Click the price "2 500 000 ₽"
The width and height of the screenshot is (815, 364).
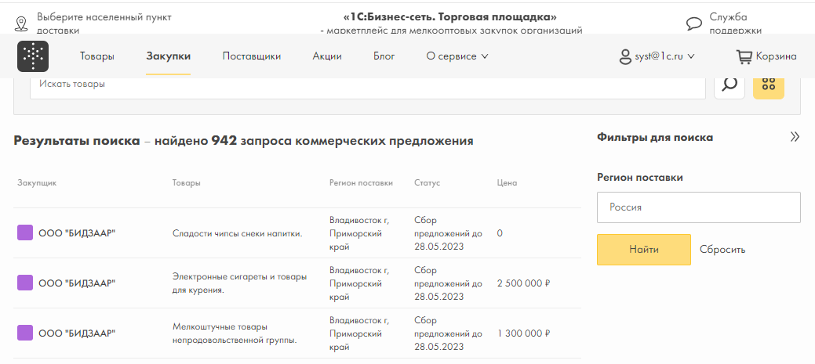click(x=524, y=283)
